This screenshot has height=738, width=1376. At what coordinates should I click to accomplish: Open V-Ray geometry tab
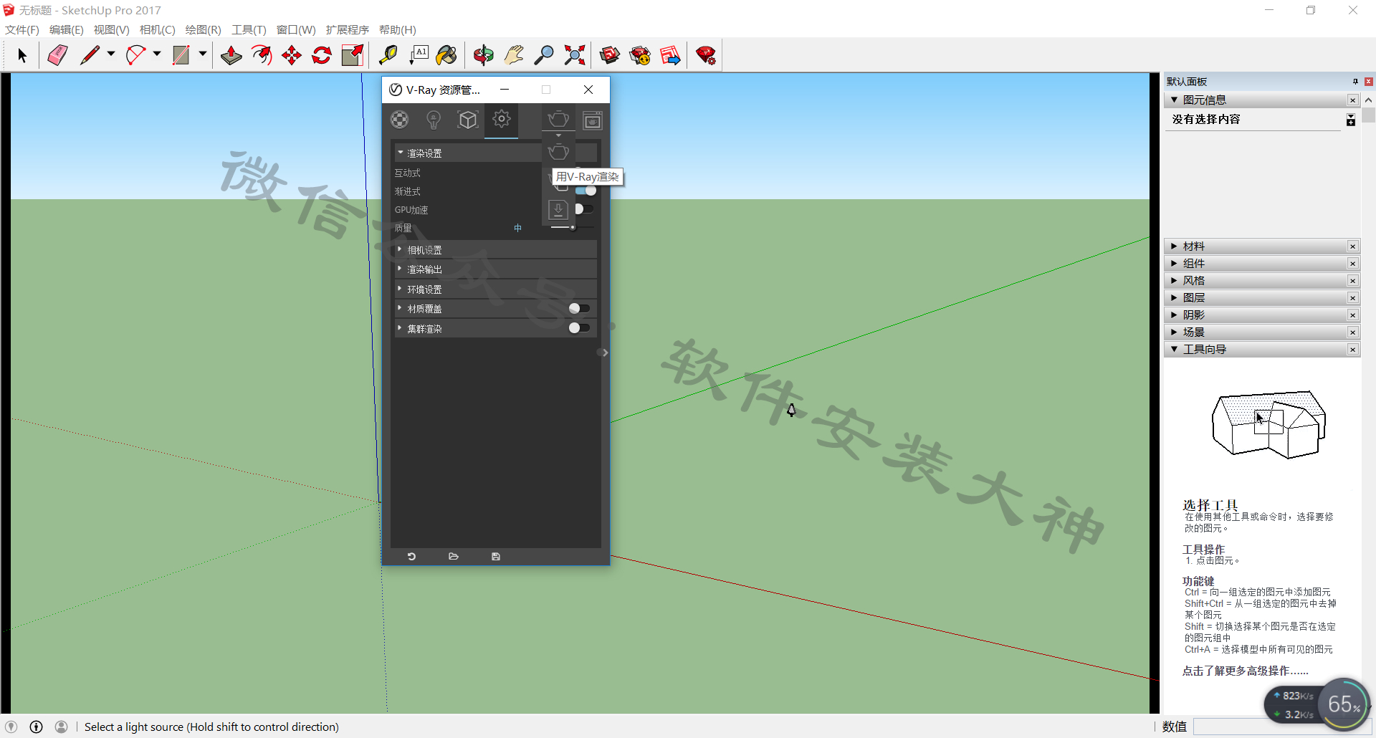(468, 120)
